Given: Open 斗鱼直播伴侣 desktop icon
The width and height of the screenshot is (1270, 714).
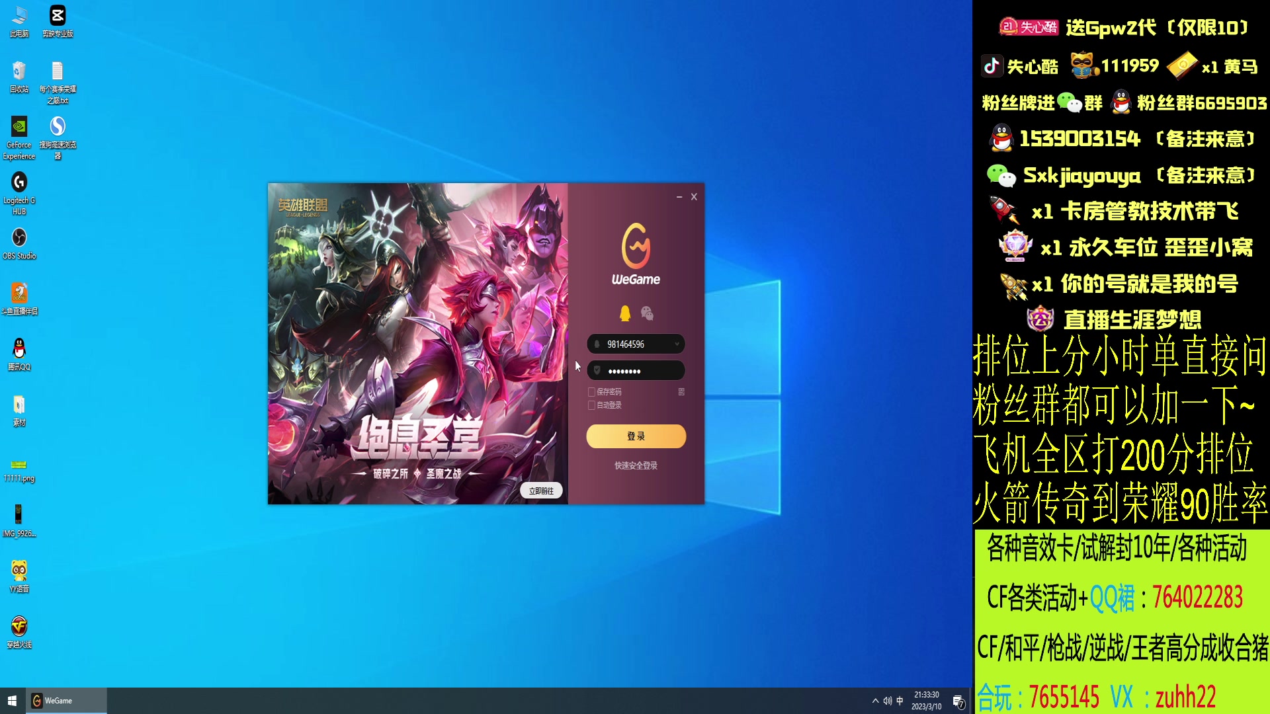Looking at the screenshot, I should (x=19, y=299).
